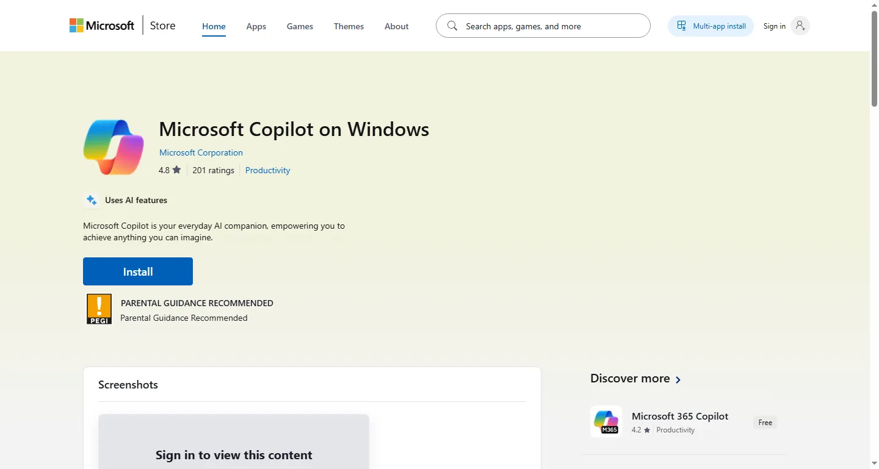Click the AI features sparkle icon
This screenshot has width=879, height=469.
92,200
